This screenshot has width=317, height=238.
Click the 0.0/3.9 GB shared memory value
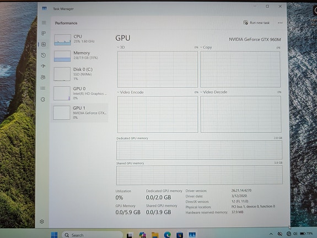click(159, 212)
